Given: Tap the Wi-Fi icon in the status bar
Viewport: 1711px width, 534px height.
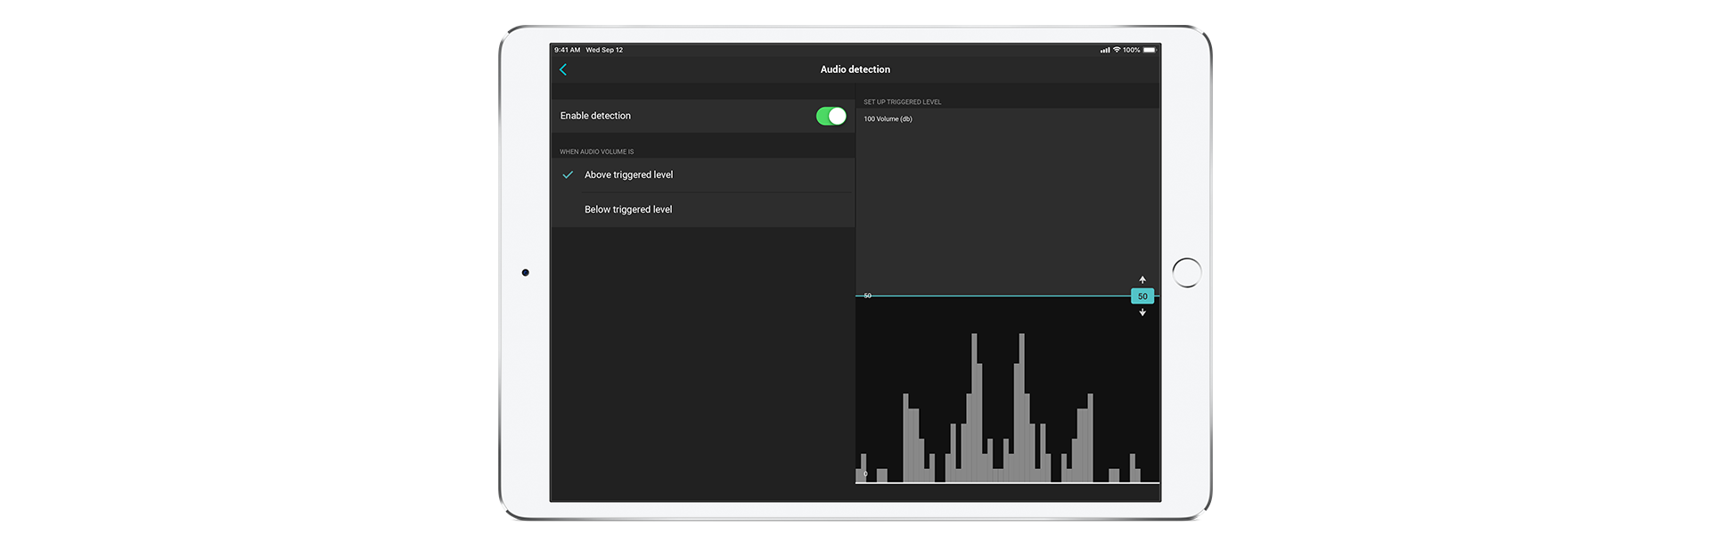Looking at the screenshot, I should (x=1117, y=50).
